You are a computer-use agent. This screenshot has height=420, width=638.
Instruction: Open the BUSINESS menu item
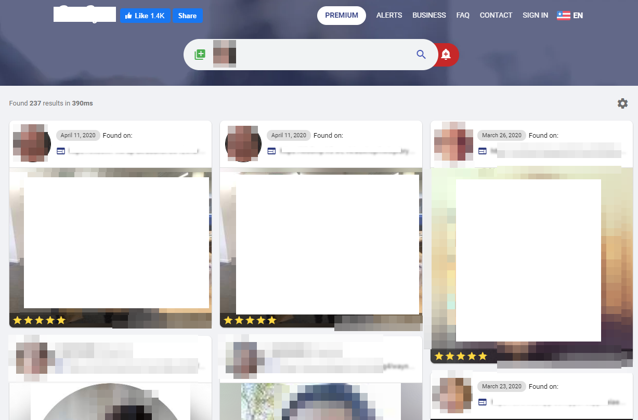tap(429, 16)
